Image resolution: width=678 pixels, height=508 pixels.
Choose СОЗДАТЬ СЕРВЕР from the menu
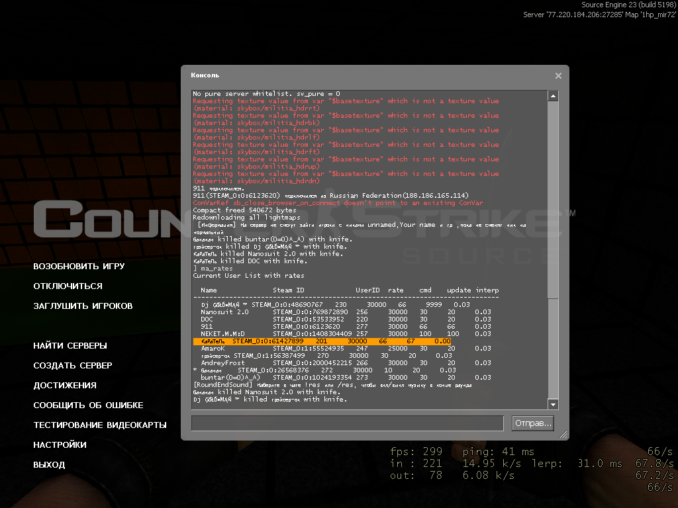[73, 365]
